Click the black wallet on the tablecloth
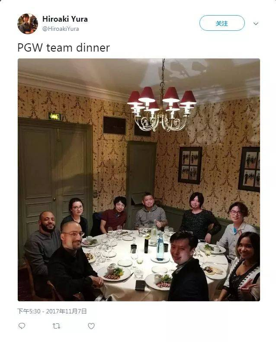 [x=140, y=285]
